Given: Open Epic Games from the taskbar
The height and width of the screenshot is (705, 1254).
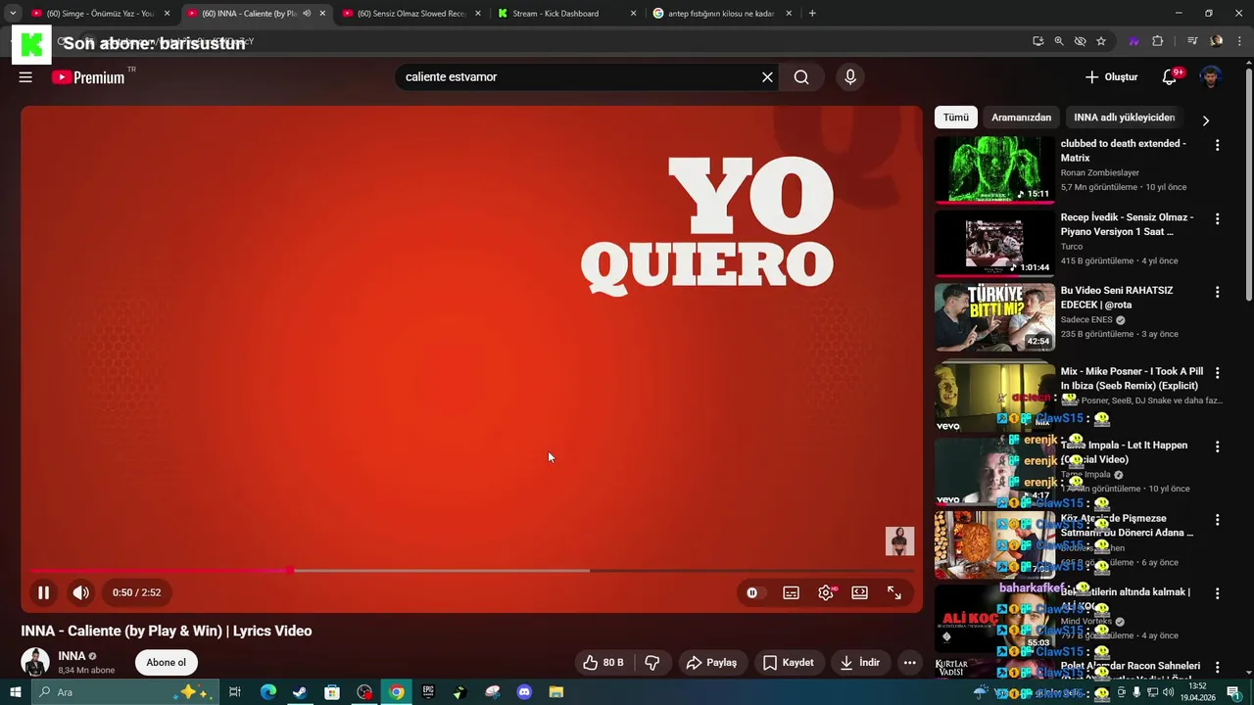Looking at the screenshot, I should point(428,692).
